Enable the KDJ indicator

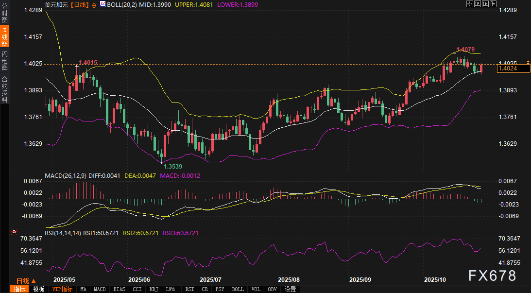coord(154,289)
